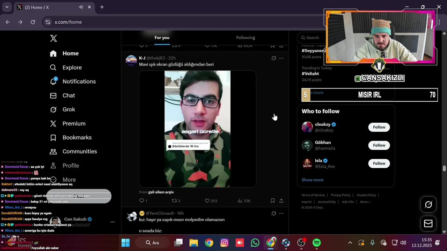Open floating Messages envelope button

pos(428,223)
